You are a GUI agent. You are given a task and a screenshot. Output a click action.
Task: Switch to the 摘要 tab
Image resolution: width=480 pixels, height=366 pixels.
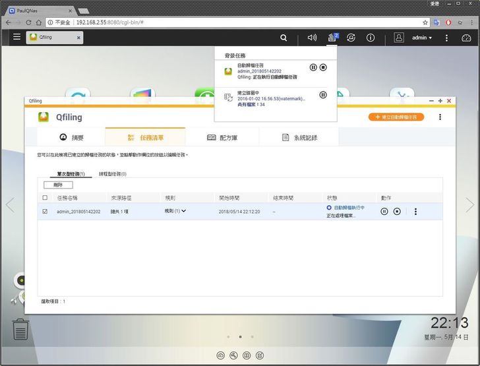(x=72, y=137)
